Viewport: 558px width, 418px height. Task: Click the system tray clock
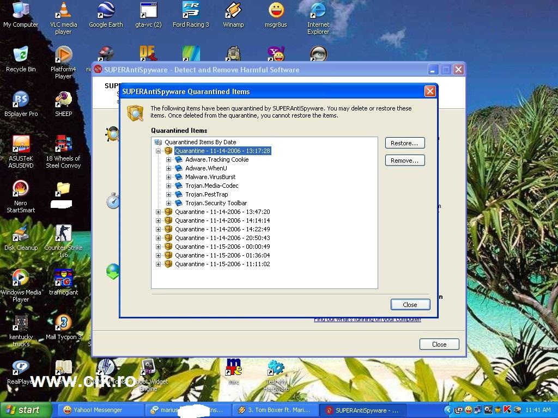point(538,410)
